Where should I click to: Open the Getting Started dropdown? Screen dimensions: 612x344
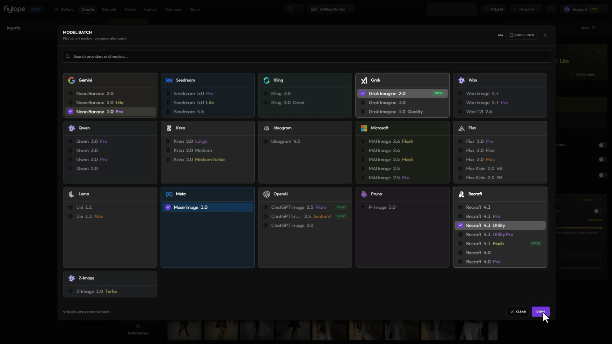(x=331, y=9)
